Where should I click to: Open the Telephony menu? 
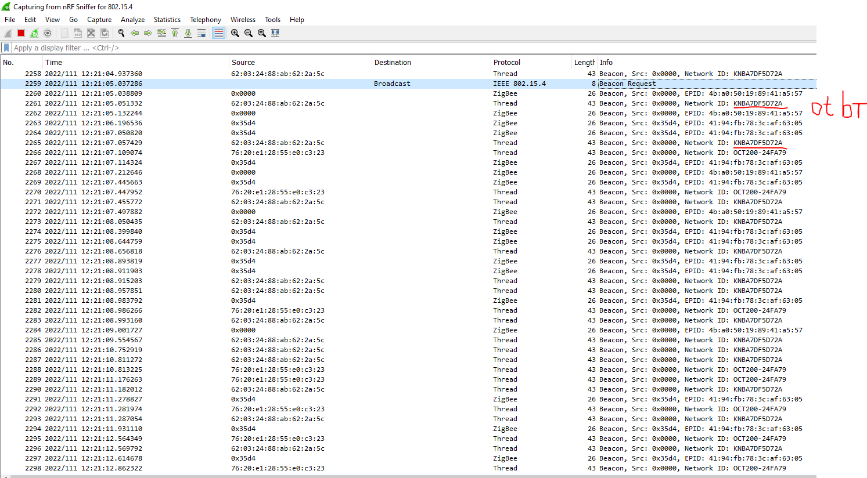click(205, 19)
